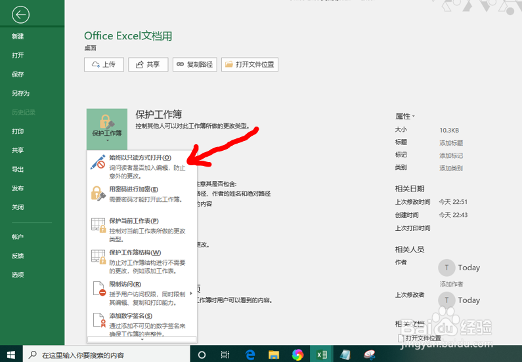522x362 pixels.
Task: Go to the 打印 page
Action: [18, 131]
